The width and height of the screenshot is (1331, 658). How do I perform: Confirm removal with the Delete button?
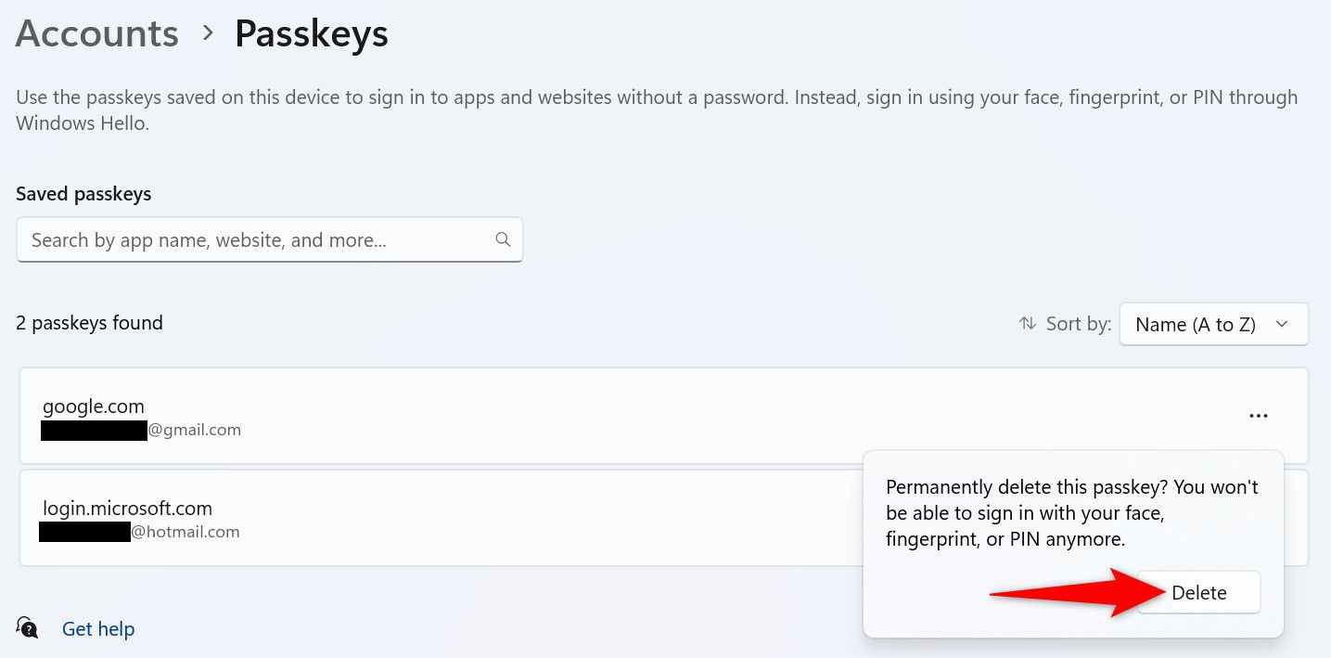click(x=1198, y=592)
